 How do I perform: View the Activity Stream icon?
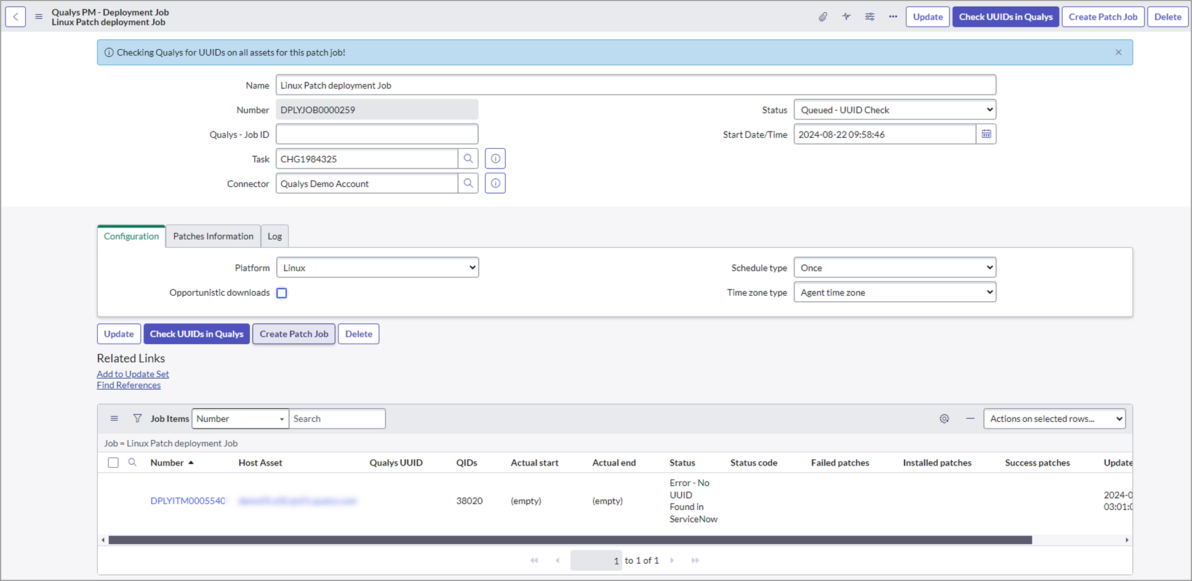tap(846, 17)
